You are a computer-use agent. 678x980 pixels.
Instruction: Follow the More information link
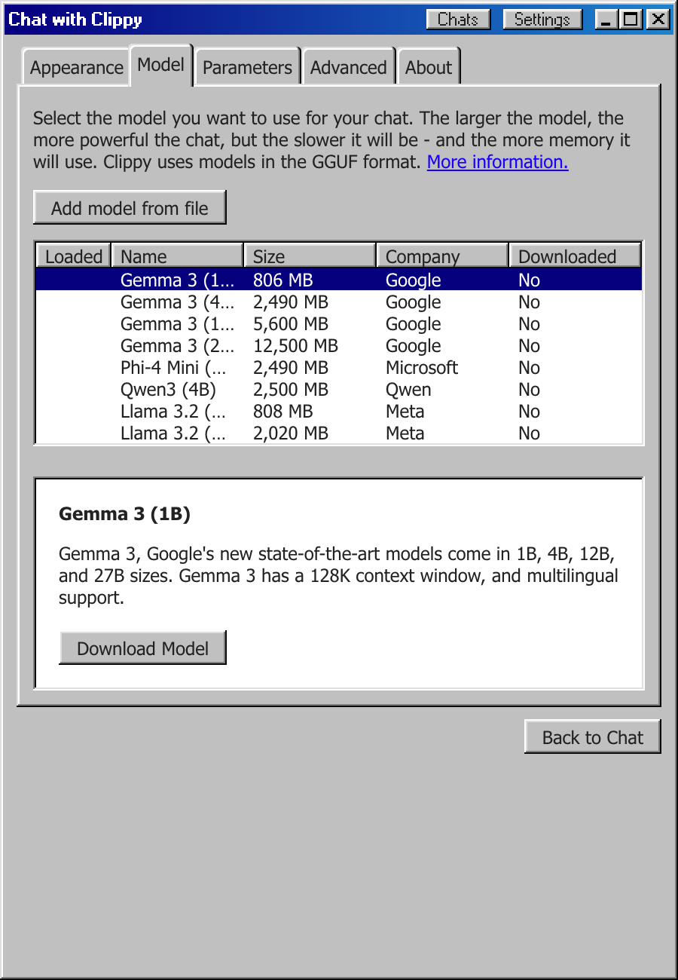(x=497, y=162)
